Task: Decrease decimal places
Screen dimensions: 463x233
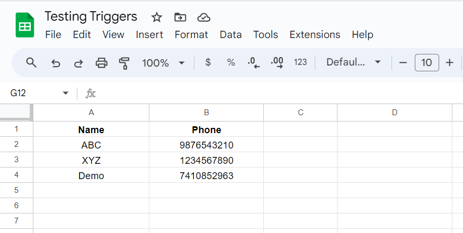Action: pos(254,63)
